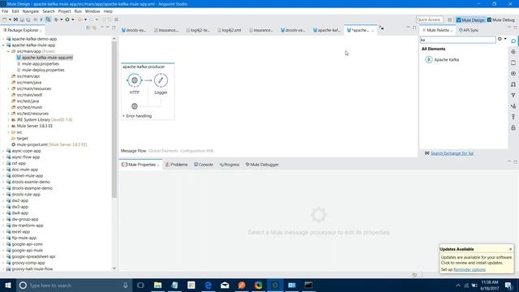Expand the apache-kafka-demo-app project
519x292 pixels.
click(x=3, y=39)
